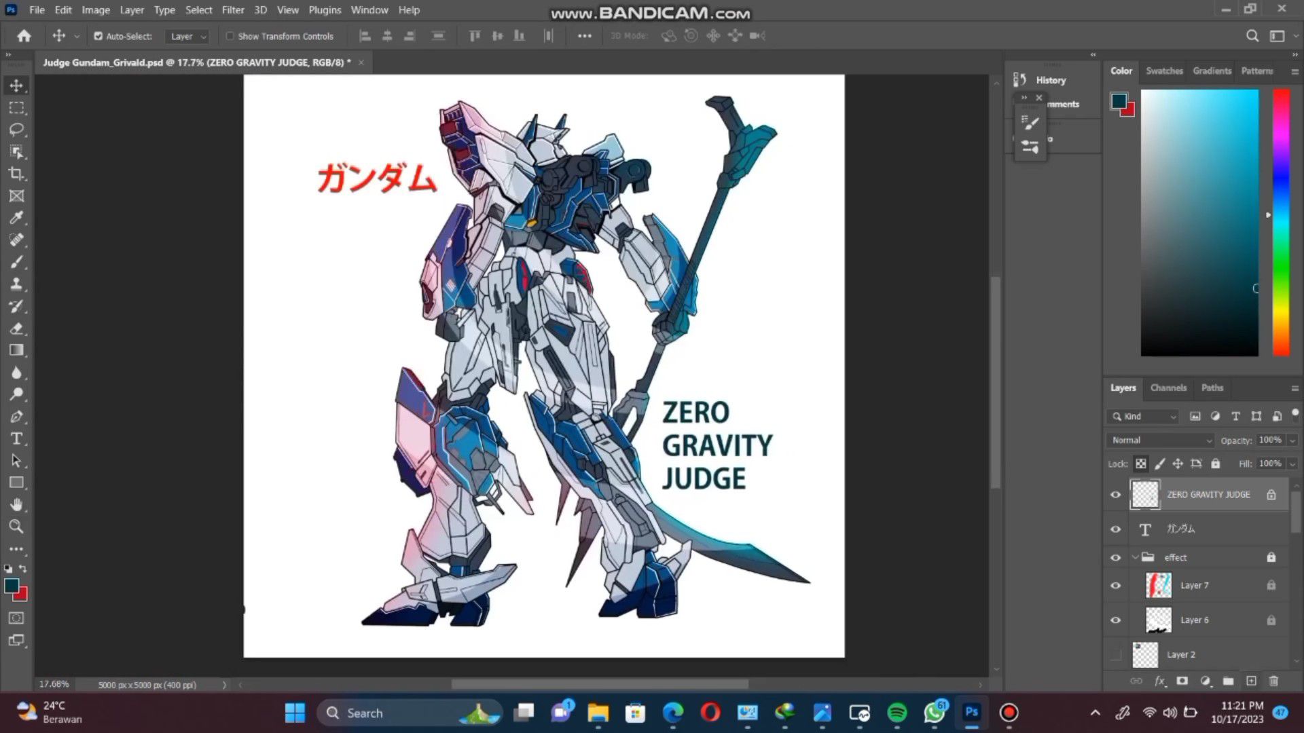Select the Layer 6 thumbnail
This screenshot has height=733, width=1304.
pos(1159,620)
